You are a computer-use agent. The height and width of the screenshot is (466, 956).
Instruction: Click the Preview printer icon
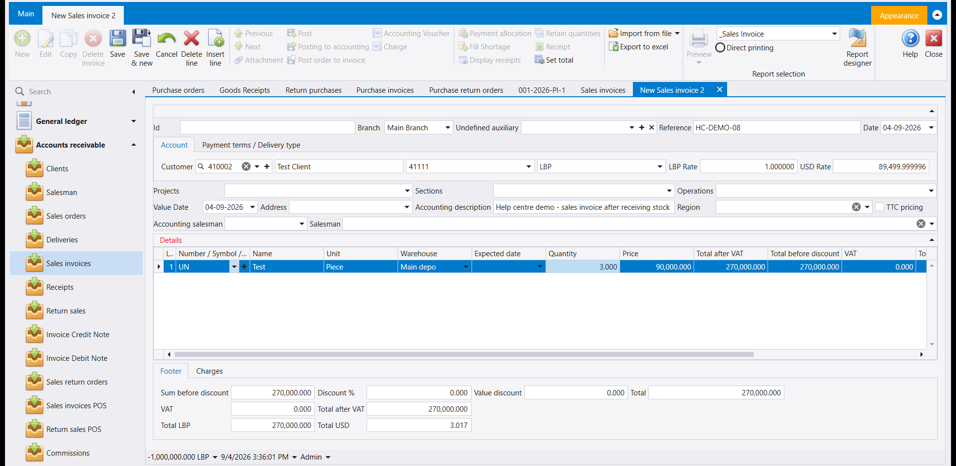coord(699,39)
